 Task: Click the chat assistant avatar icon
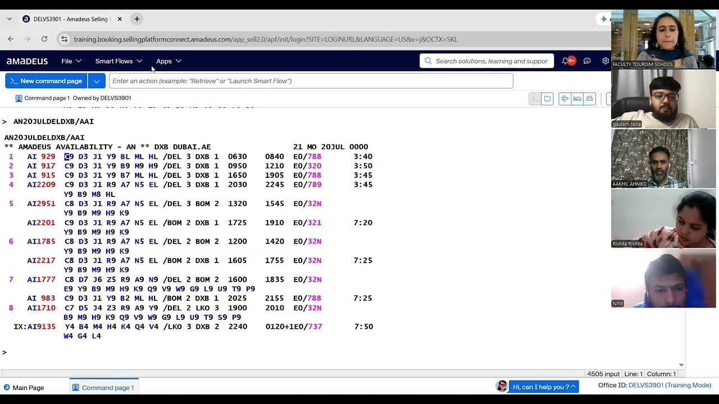(502, 386)
